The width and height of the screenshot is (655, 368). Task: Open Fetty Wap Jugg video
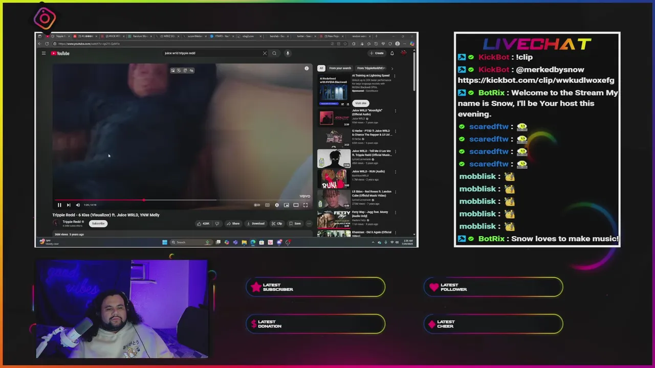(334, 220)
